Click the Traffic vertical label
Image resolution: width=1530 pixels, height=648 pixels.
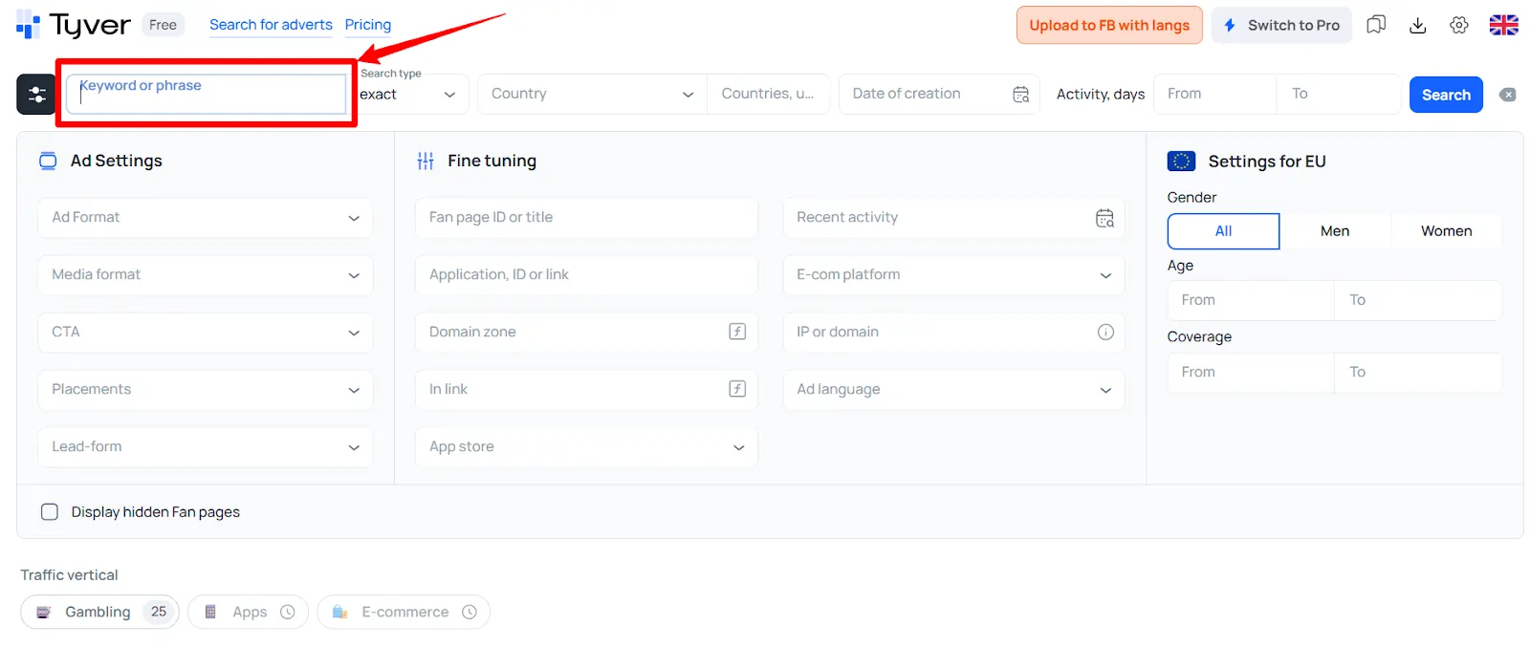pos(69,575)
